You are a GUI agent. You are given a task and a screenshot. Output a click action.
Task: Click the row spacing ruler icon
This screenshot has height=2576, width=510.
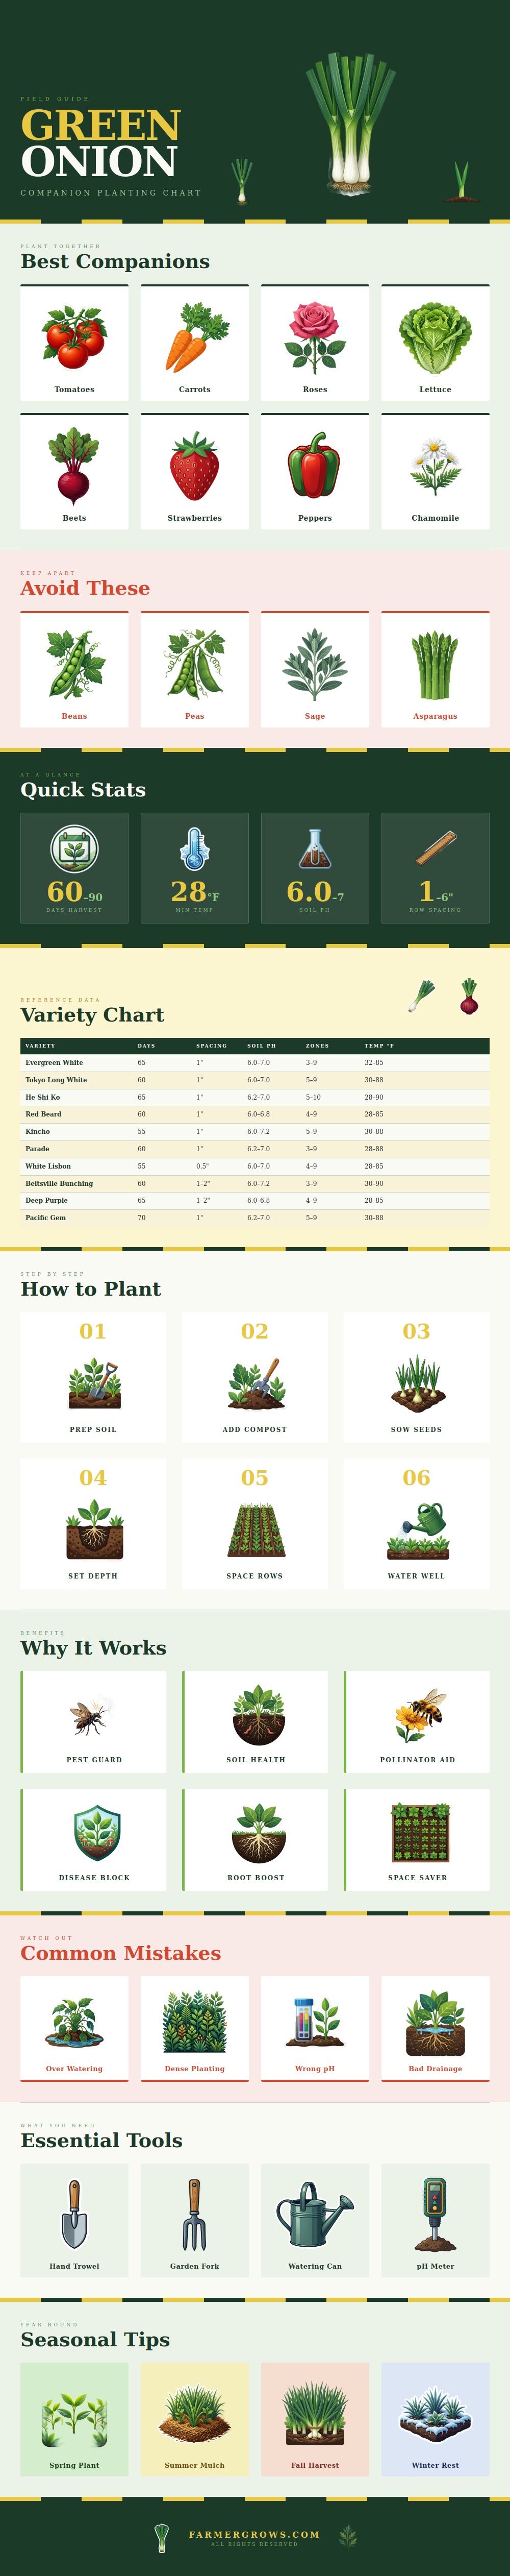(x=435, y=848)
